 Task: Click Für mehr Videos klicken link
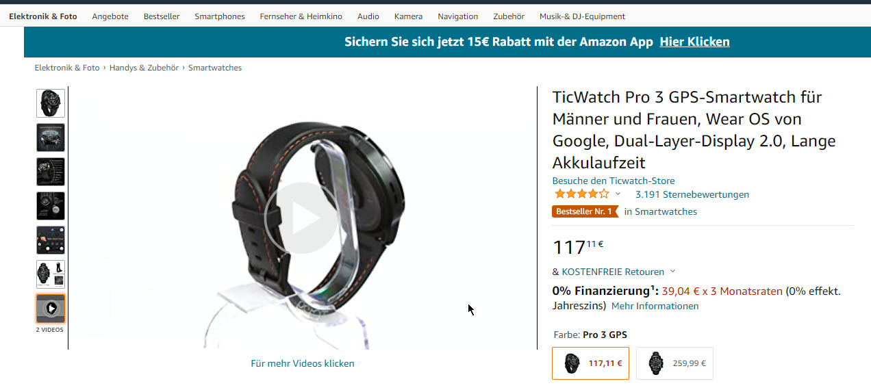[x=303, y=363]
